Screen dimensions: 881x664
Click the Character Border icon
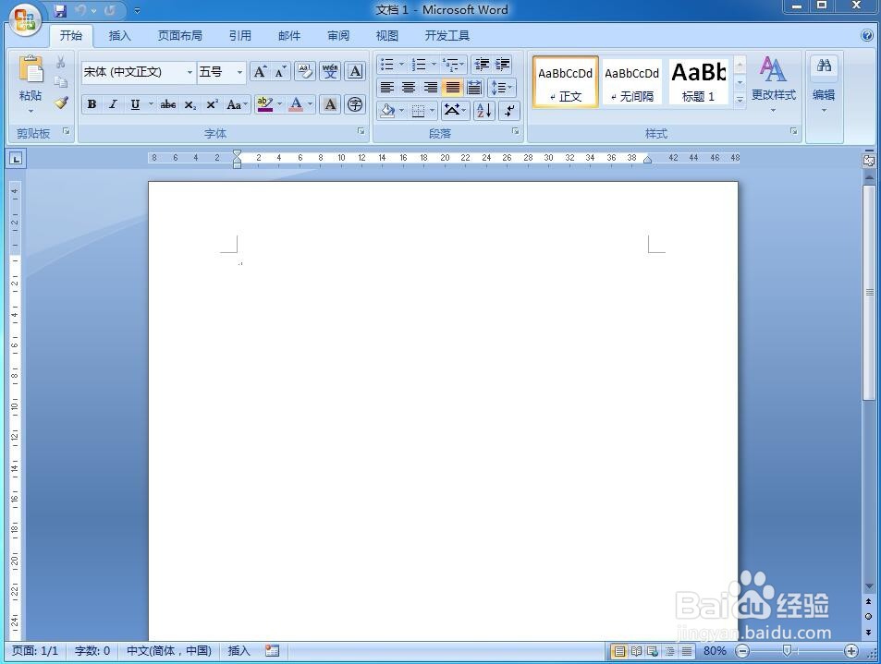tap(355, 72)
